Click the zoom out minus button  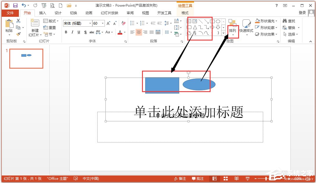point(256,179)
